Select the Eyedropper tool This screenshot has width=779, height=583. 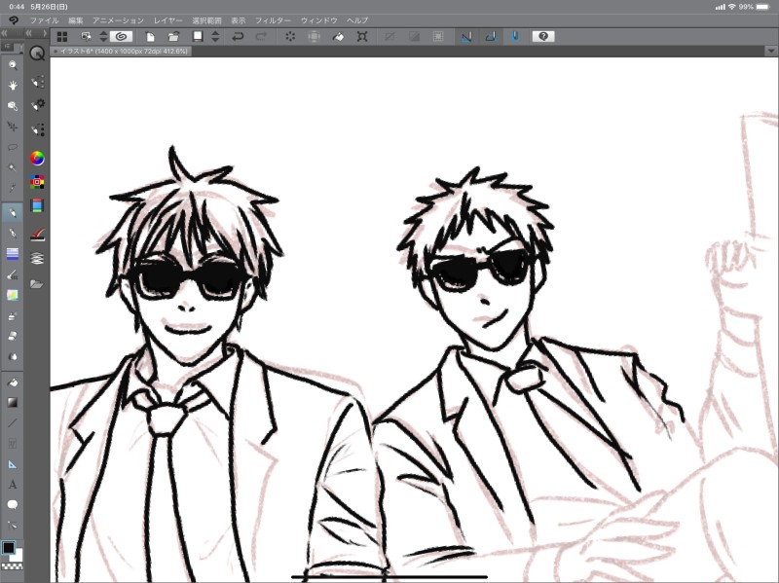point(13,188)
